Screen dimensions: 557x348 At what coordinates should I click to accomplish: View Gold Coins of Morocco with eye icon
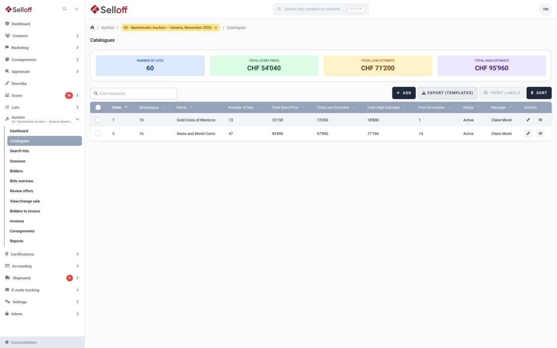tap(540, 120)
